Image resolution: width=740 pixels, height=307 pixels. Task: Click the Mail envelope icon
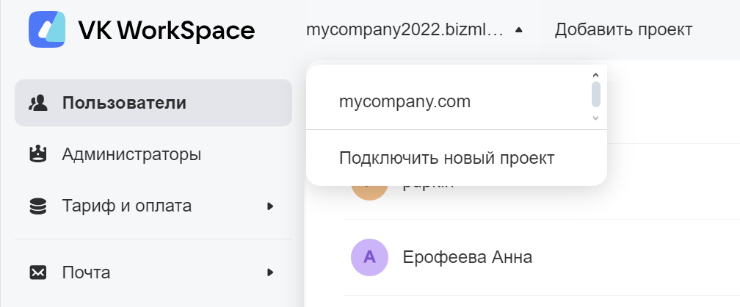[x=37, y=272]
